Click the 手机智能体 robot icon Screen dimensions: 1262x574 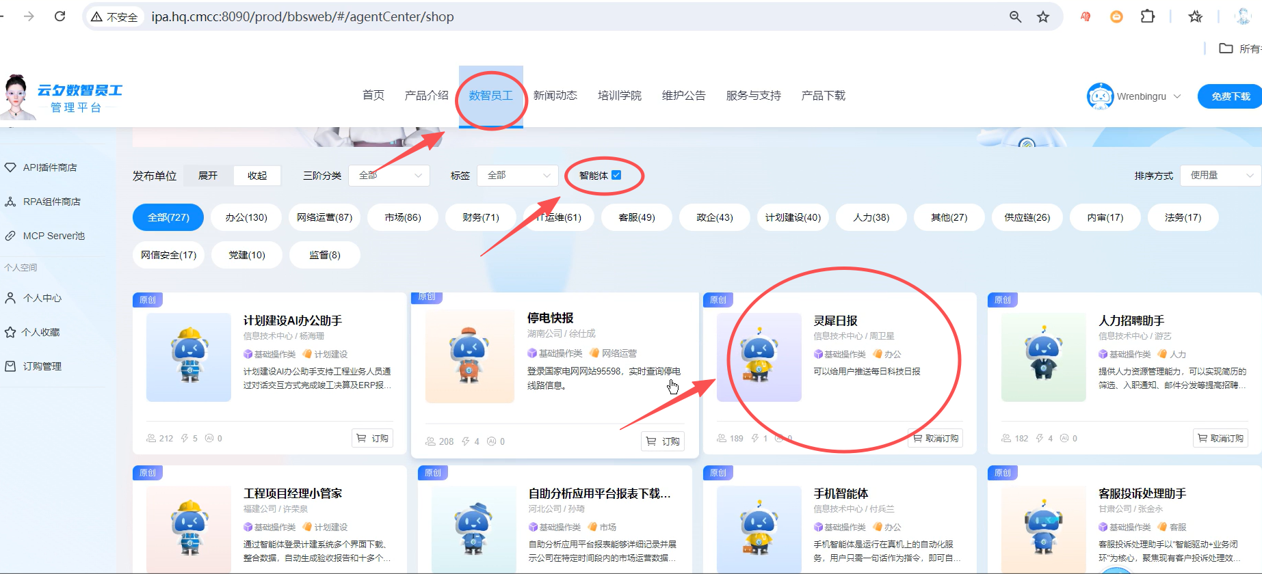(759, 528)
